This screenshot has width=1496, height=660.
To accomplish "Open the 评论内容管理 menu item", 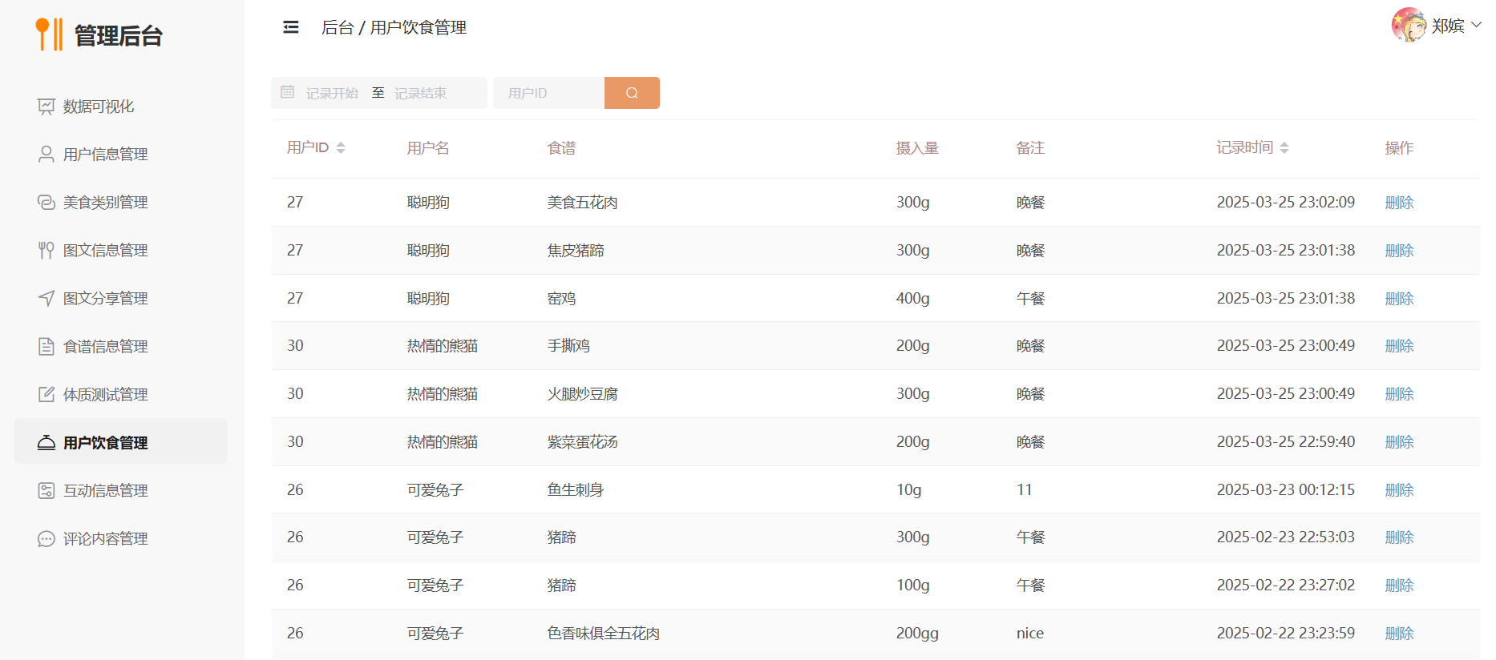I will coord(121,539).
